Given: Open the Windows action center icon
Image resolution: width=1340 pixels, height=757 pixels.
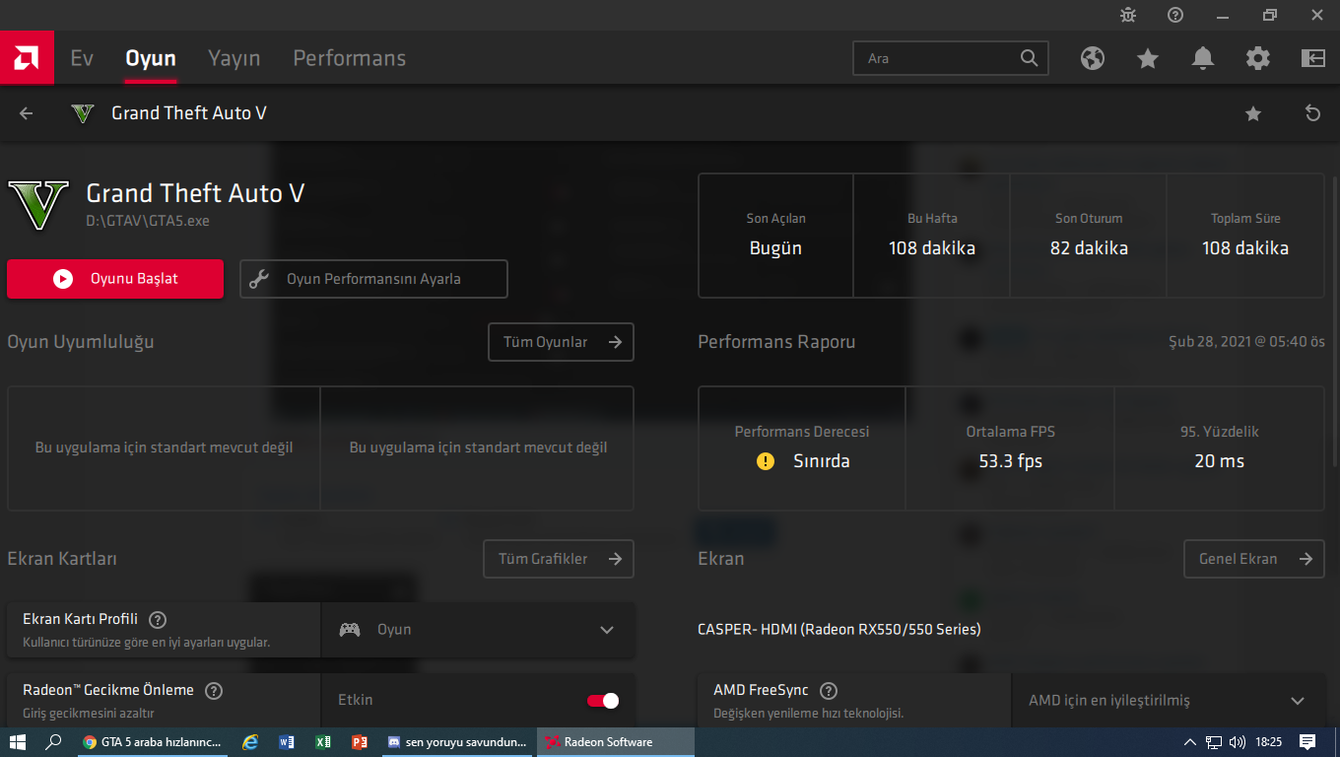Looking at the screenshot, I should pos(1307,742).
